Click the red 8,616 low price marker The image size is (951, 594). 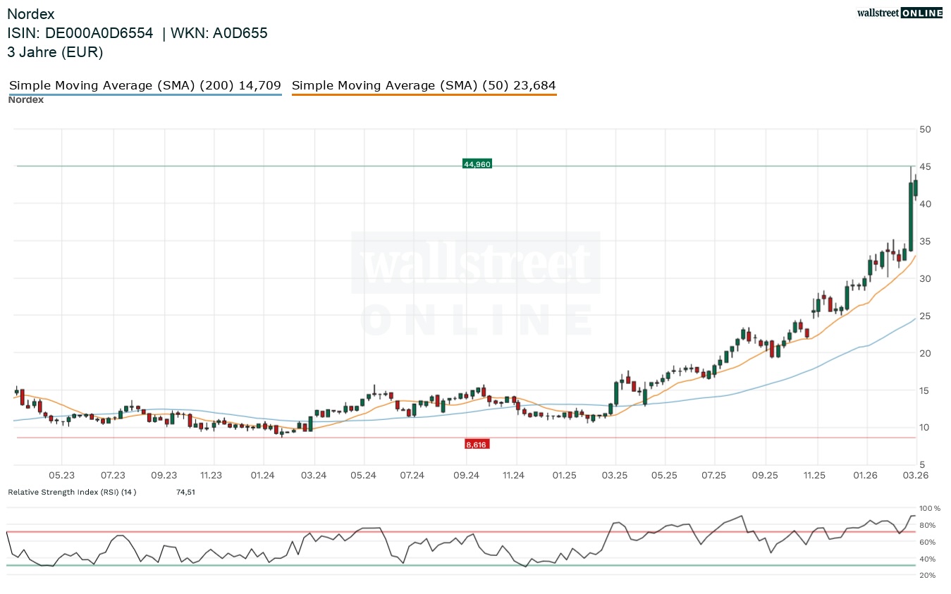(477, 445)
